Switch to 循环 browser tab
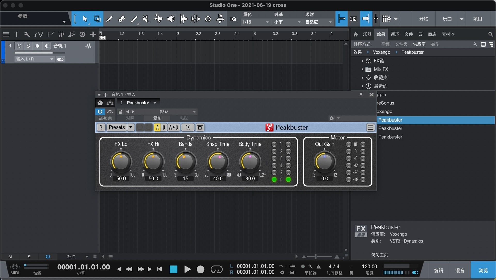The width and height of the screenshot is (496, 280). (x=395, y=34)
